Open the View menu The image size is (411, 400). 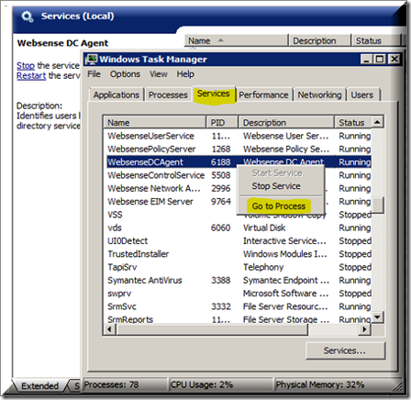click(x=159, y=74)
